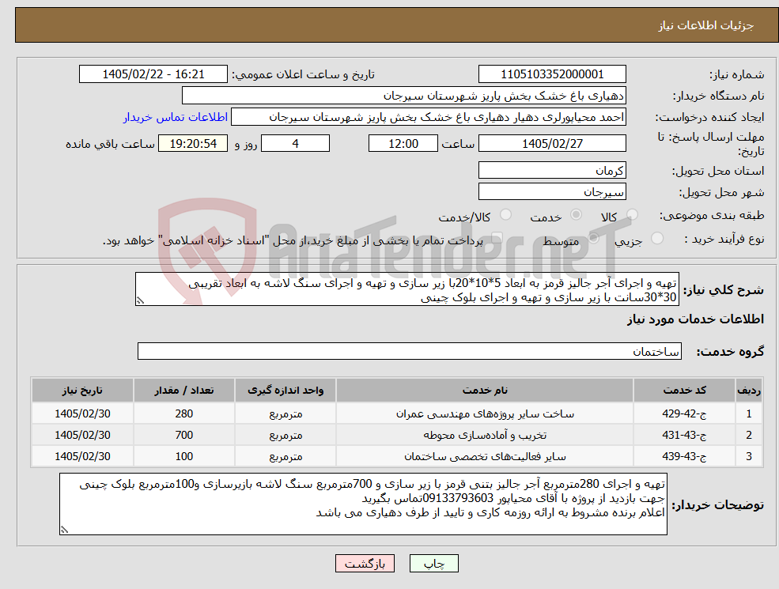Click resize handle of general description box
The image size is (779, 589).
point(140,300)
